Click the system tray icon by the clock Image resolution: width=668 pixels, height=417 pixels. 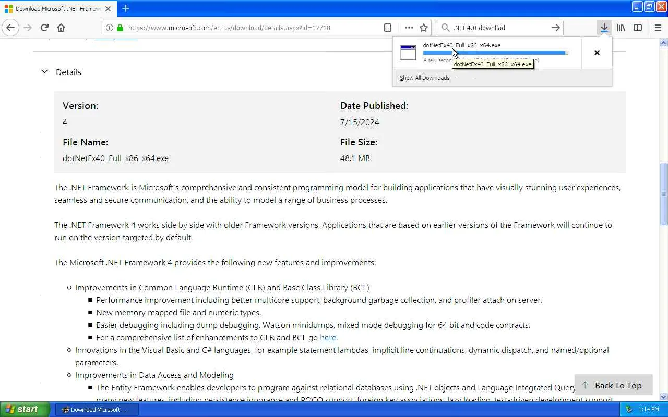tap(629, 409)
